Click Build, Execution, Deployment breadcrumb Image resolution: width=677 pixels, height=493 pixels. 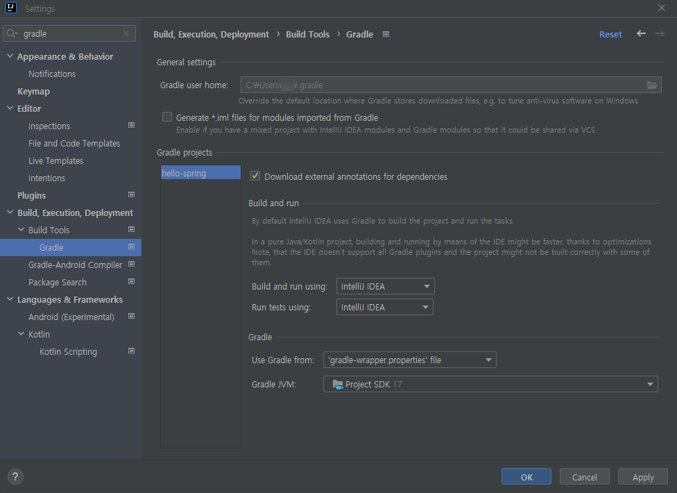(x=211, y=34)
